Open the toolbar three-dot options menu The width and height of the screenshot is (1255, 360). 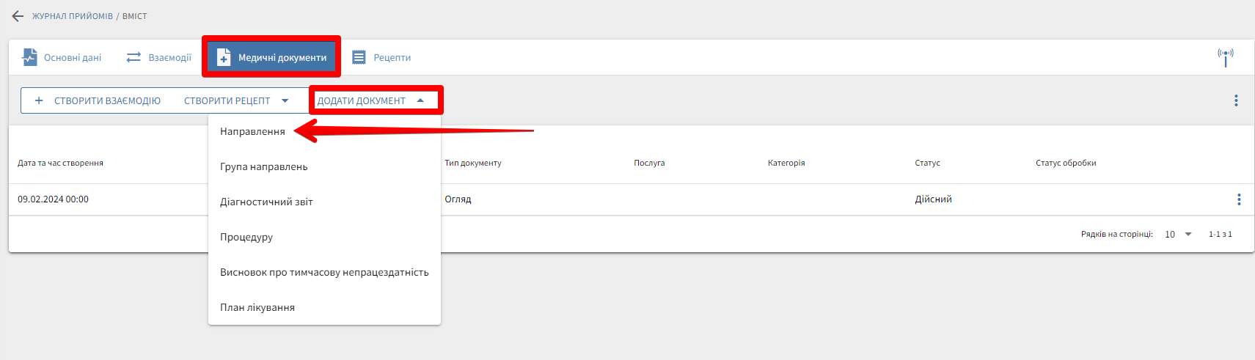click(x=1236, y=100)
